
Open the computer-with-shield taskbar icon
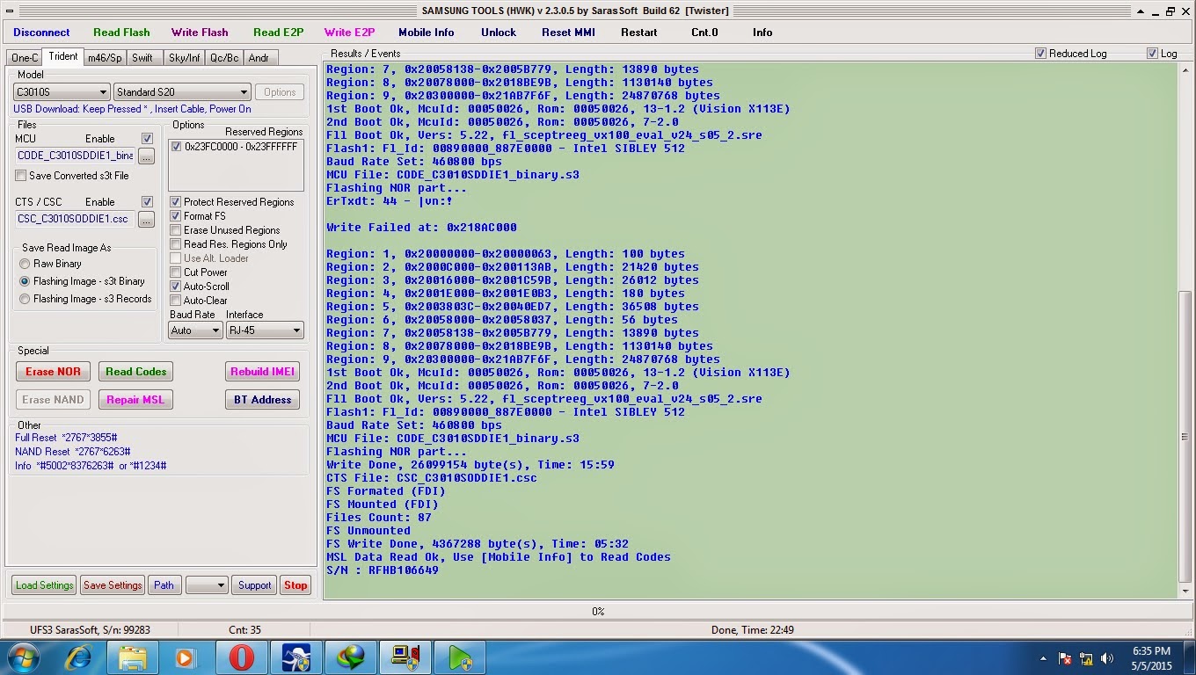[405, 657]
